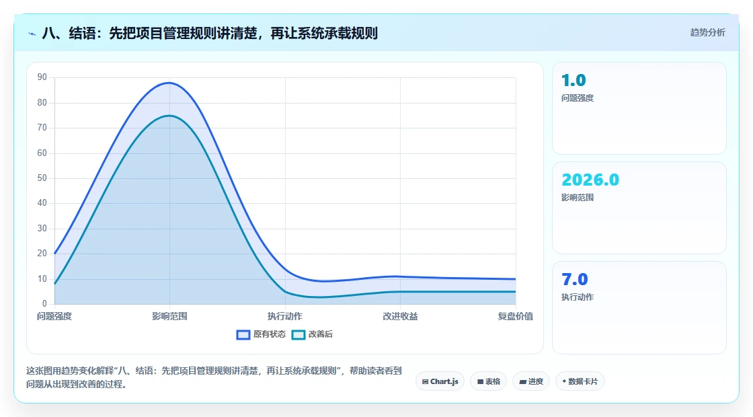Click the Chart.js tag icon
753x417 pixels.
point(425,382)
